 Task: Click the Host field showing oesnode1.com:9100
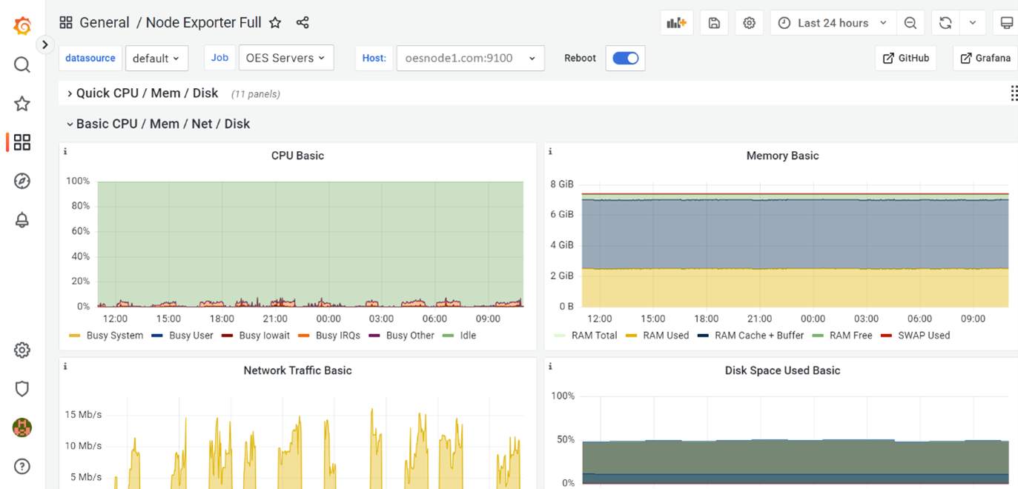pos(470,59)
